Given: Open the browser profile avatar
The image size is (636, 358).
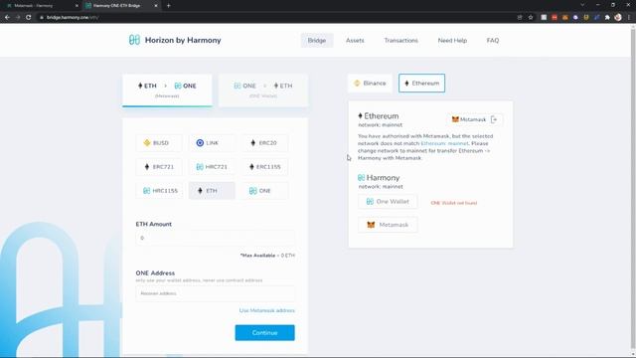Looking at the screenshot, I should point(618,18).
